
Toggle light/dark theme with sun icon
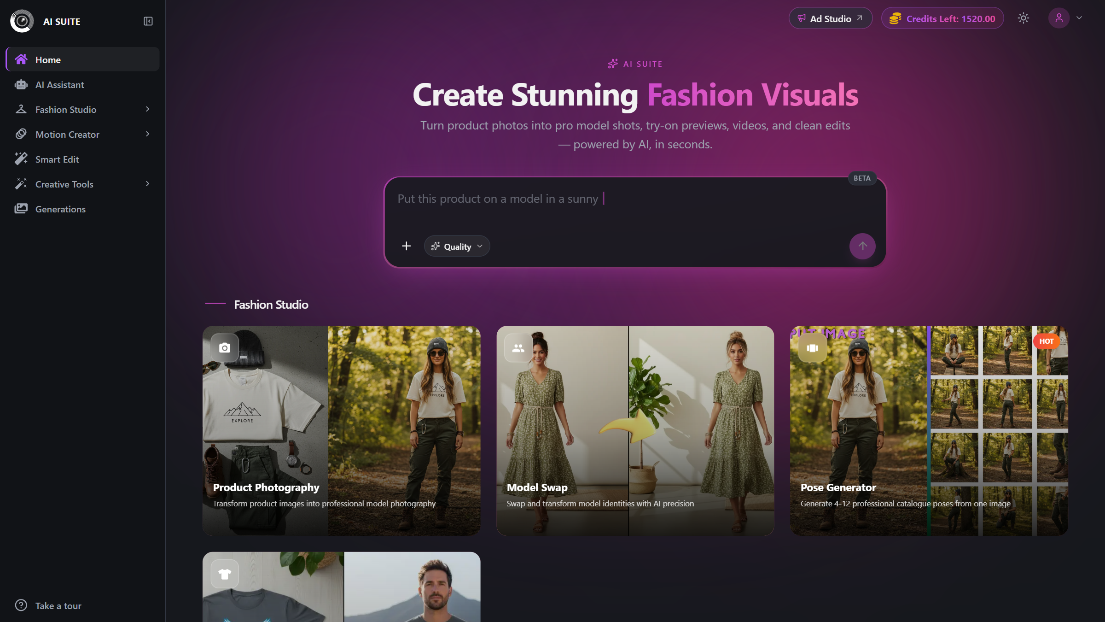(1024, 18)
